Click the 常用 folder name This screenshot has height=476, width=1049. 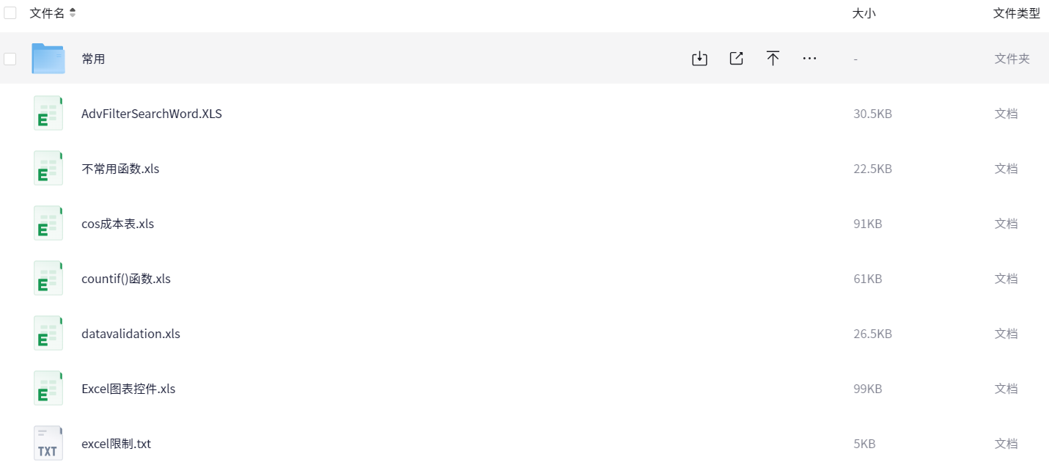93,59
